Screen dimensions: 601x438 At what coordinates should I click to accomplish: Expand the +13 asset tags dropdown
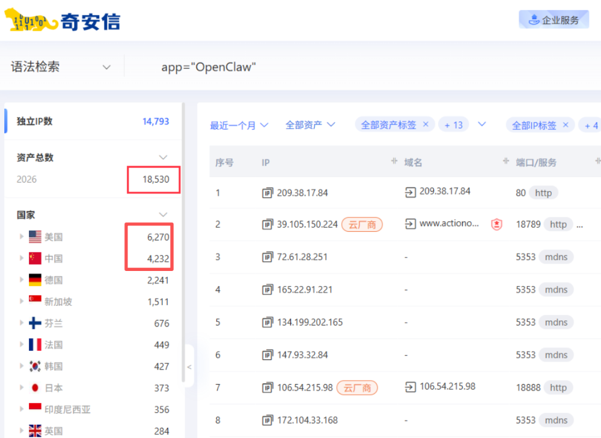(454, 124)
